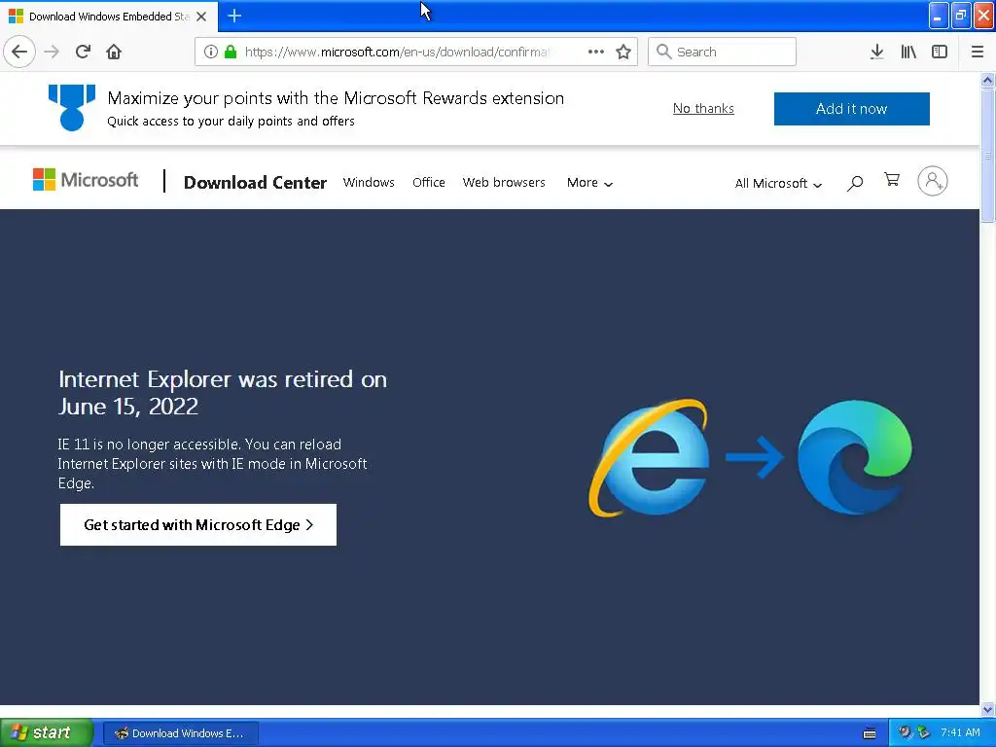Image resolution: width=996 pixels, height=747 pixels.
Task: Click the on-screen keyboard tray icon
Action: tap(870, 733)
